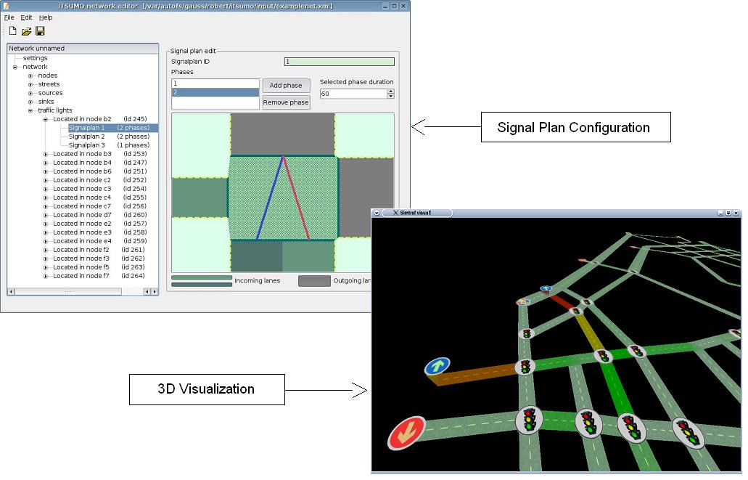Screen dimensions: 748x480
Task: Expand the streets tree branch
Action: coord(30,84)
